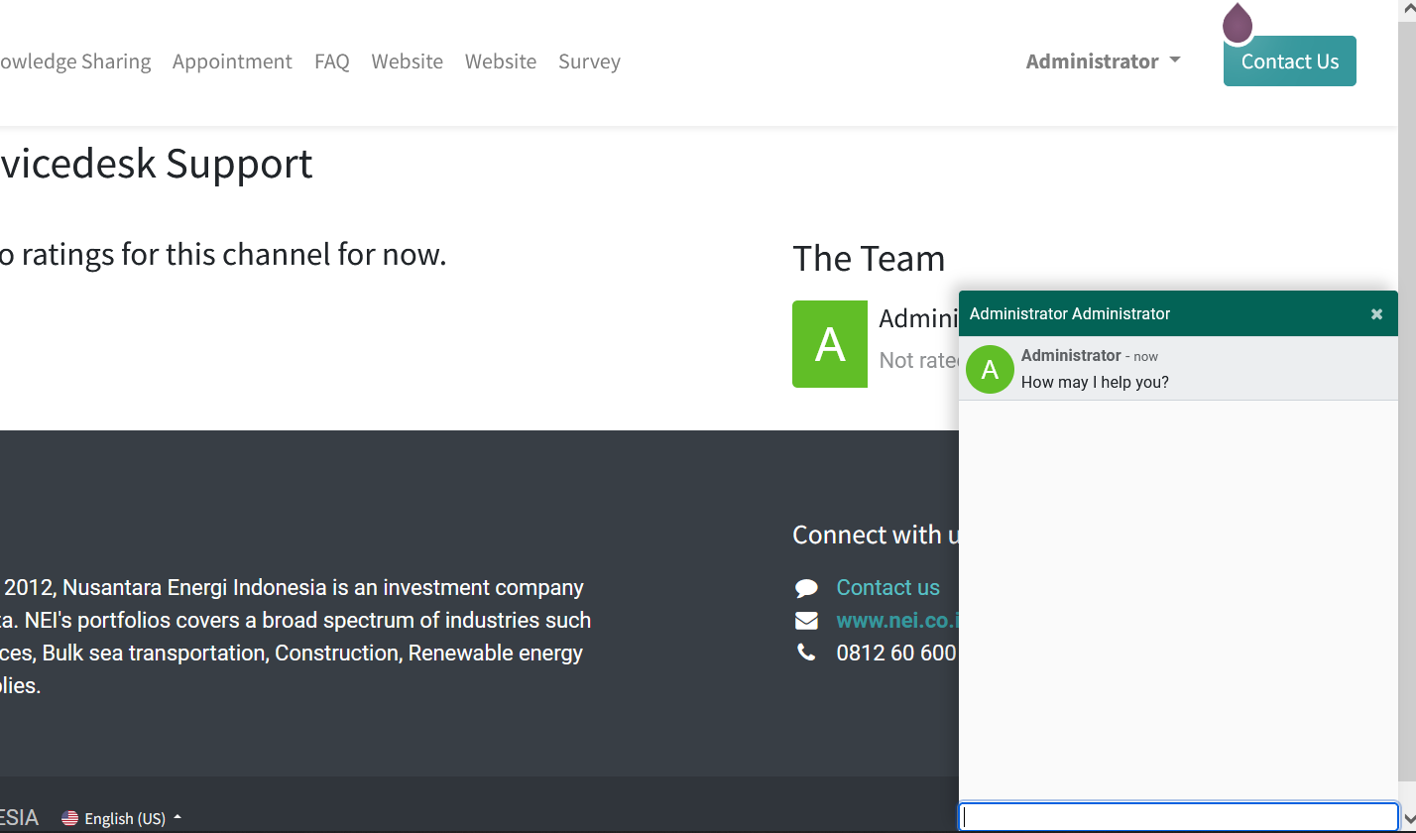Select the Website menu item beside Survey
Screen dimensions: 1416x833
pyautogui.click(x=501, y=61)
